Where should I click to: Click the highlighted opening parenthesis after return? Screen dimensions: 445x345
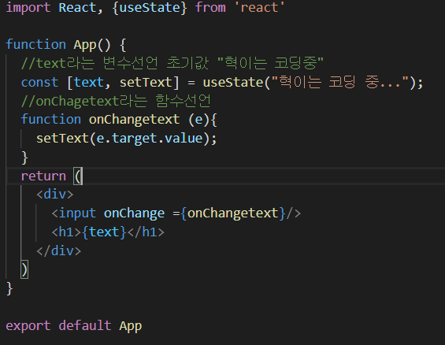pyautogui.click(x=78, y=176)
